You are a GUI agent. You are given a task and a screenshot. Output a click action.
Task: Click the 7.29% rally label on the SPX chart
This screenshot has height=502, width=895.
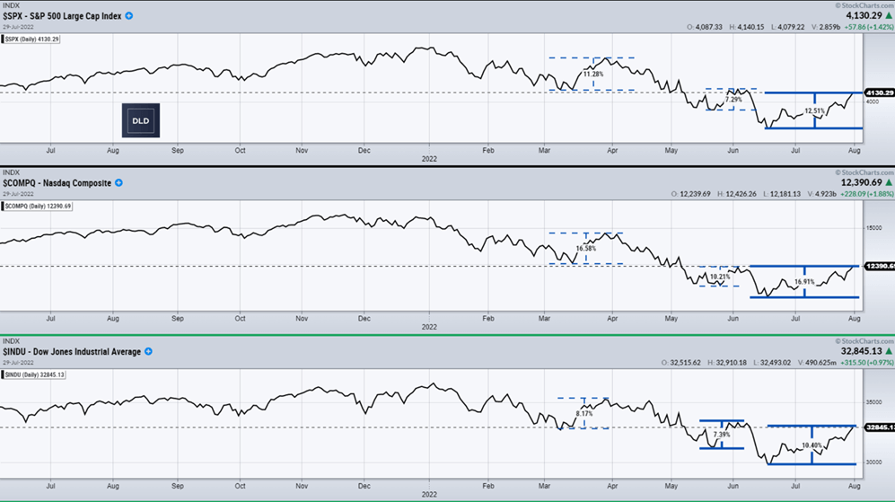[733, 100]
